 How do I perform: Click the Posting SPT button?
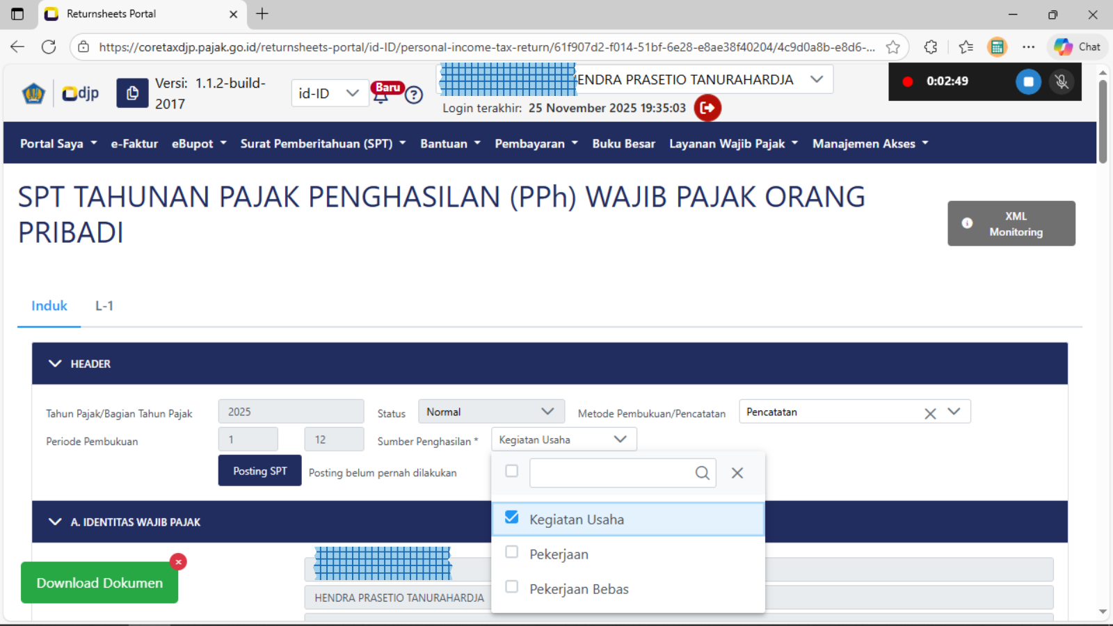(x=259, y=471)
